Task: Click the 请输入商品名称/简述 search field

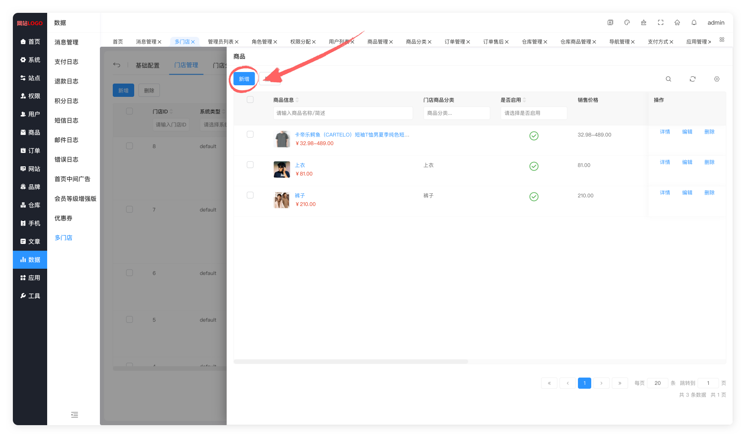Action: coord(343,113)
